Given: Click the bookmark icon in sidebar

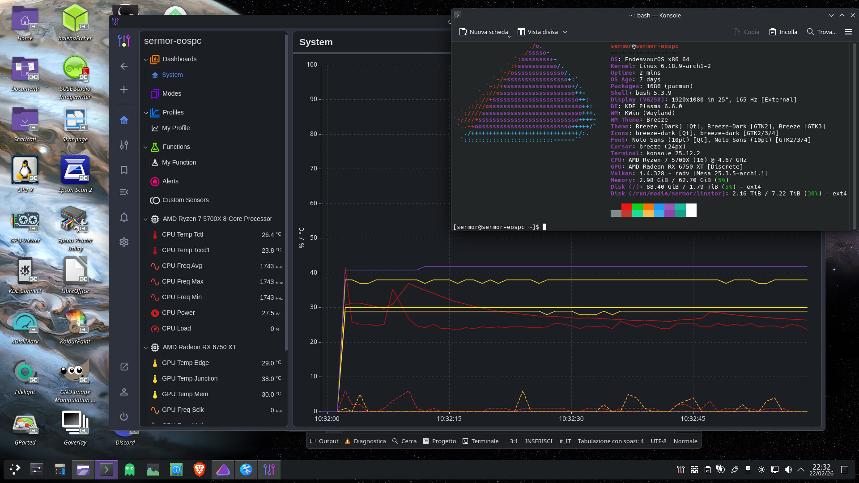Looking at the screenshot, I should [x=124, y=170].
